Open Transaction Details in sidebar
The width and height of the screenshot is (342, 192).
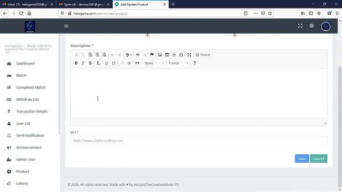click(32, 111)
